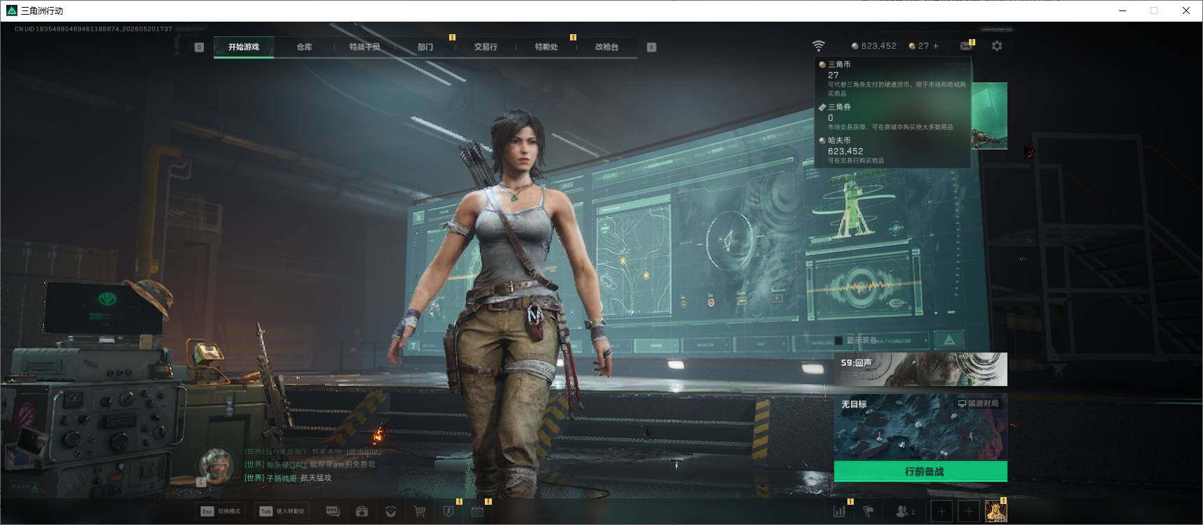Toggle the 显示装备 checkbox

pyautogui.click(x=838, y=341)
